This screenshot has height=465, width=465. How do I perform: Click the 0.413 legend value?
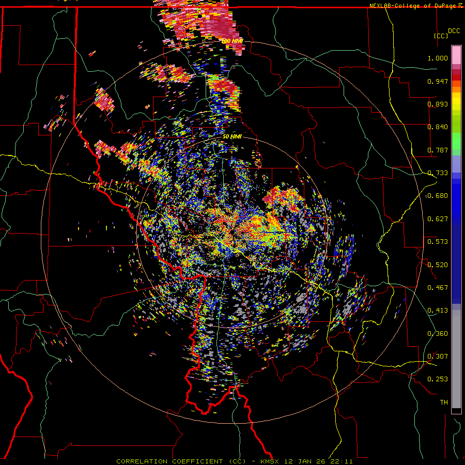click(x=438, y=311)
